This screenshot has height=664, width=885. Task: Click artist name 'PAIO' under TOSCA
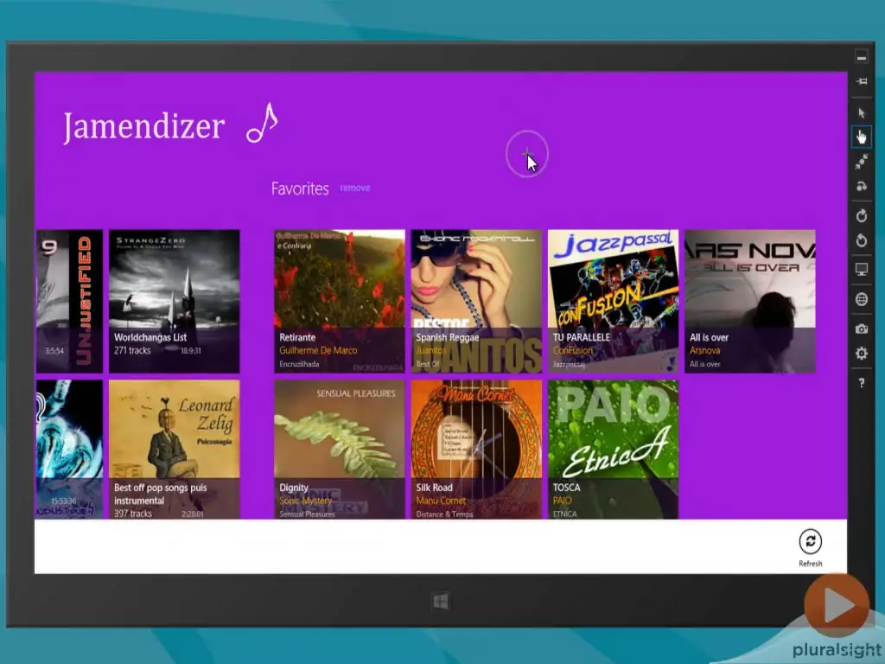[562, 501]
